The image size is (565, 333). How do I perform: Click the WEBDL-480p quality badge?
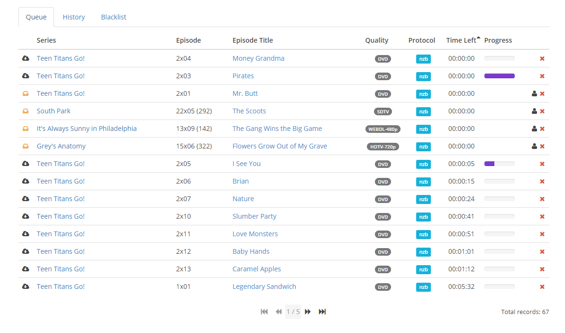click(383, 129)
